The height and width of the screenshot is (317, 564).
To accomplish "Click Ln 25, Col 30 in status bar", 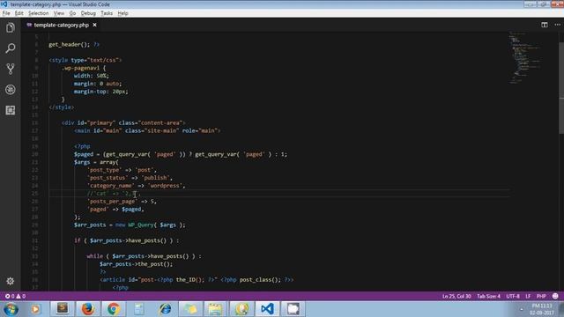I will pyautogui.click(x=456, y=296).
